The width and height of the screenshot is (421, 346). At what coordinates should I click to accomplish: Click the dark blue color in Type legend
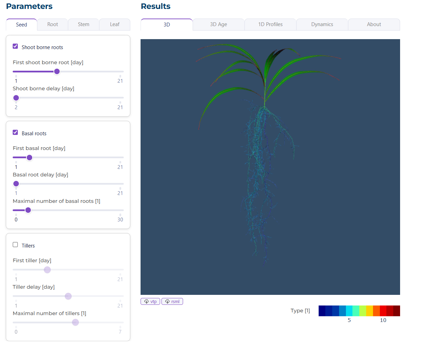[322, 311]
